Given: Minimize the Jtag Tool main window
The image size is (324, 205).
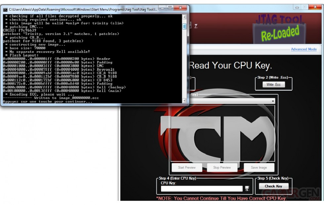Looking at the screenshot, I should point(297,7).
